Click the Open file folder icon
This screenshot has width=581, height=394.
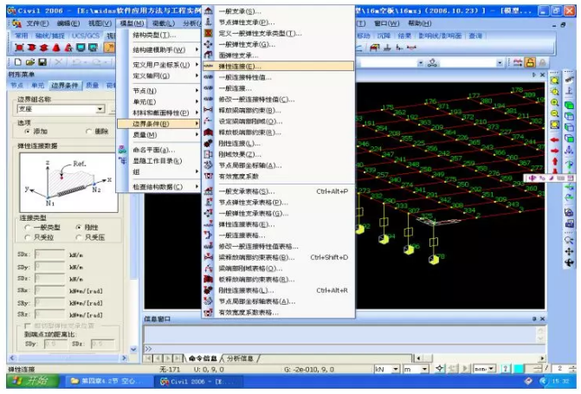point(30,61)
